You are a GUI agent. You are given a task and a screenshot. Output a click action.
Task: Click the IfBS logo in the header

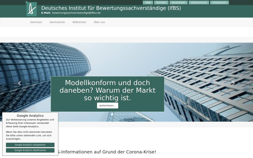click(32, 9)
